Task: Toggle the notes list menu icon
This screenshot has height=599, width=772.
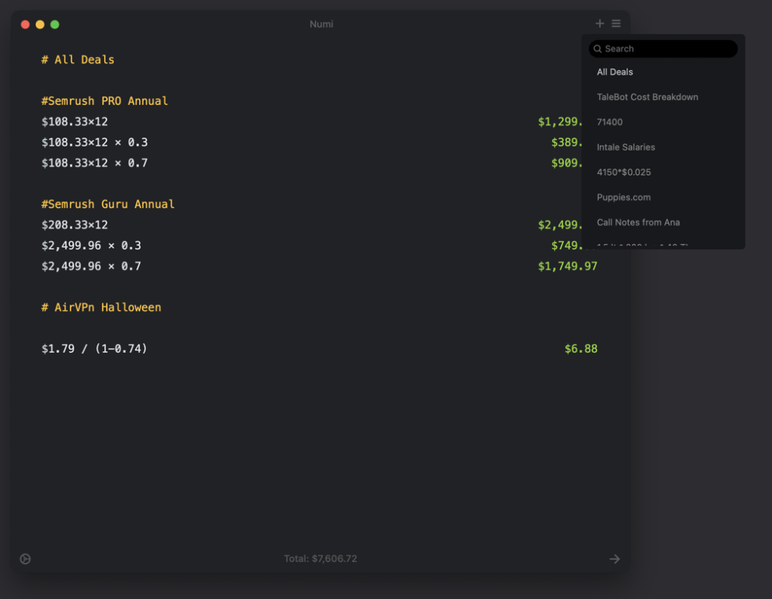Action: [x=616, y=23]
